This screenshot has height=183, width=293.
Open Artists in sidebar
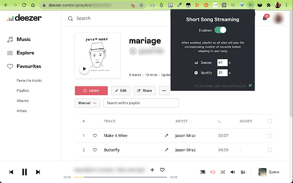coord(22,111)
